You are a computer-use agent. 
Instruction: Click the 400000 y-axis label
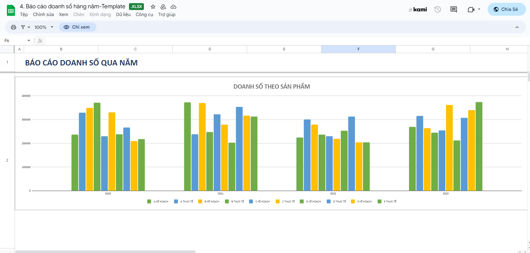point(26,96)
